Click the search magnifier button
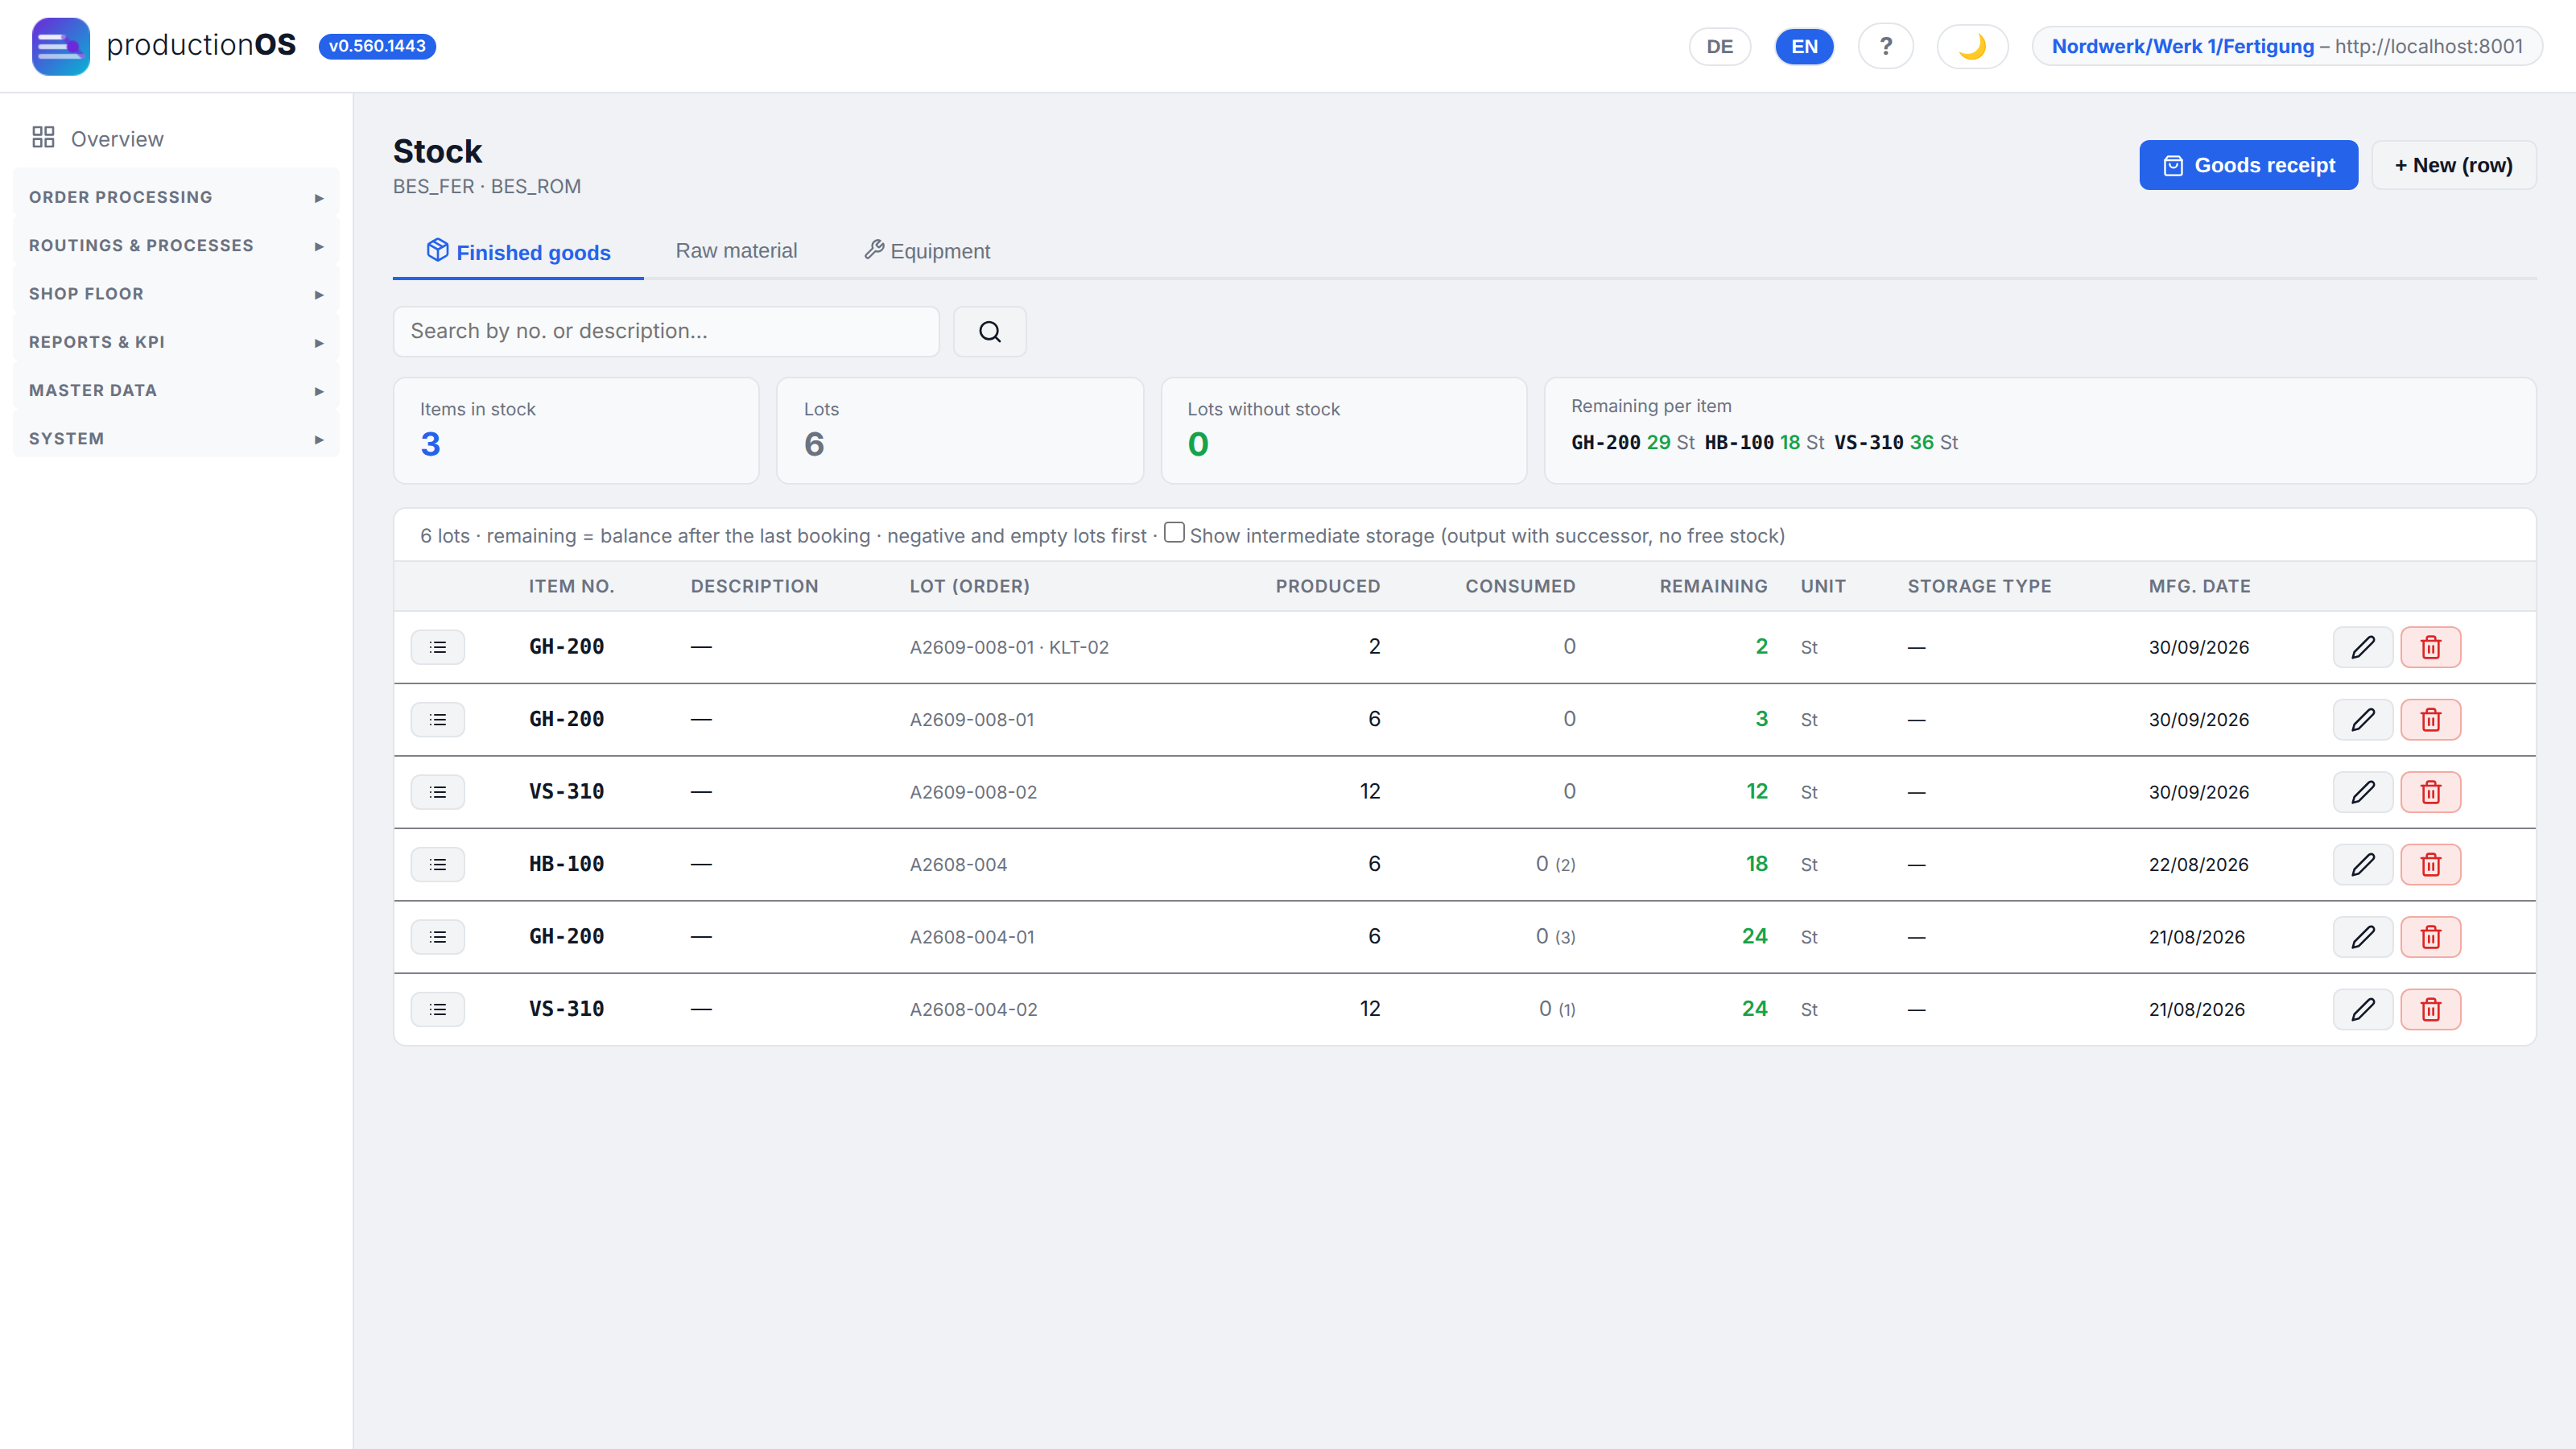 989,331
